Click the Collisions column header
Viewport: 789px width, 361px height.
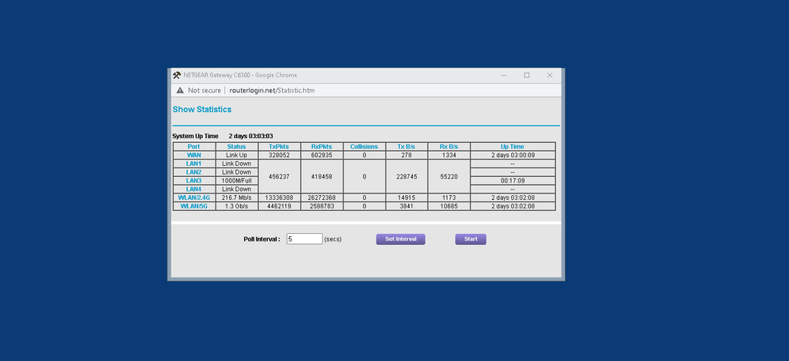[x=364, y=146]
